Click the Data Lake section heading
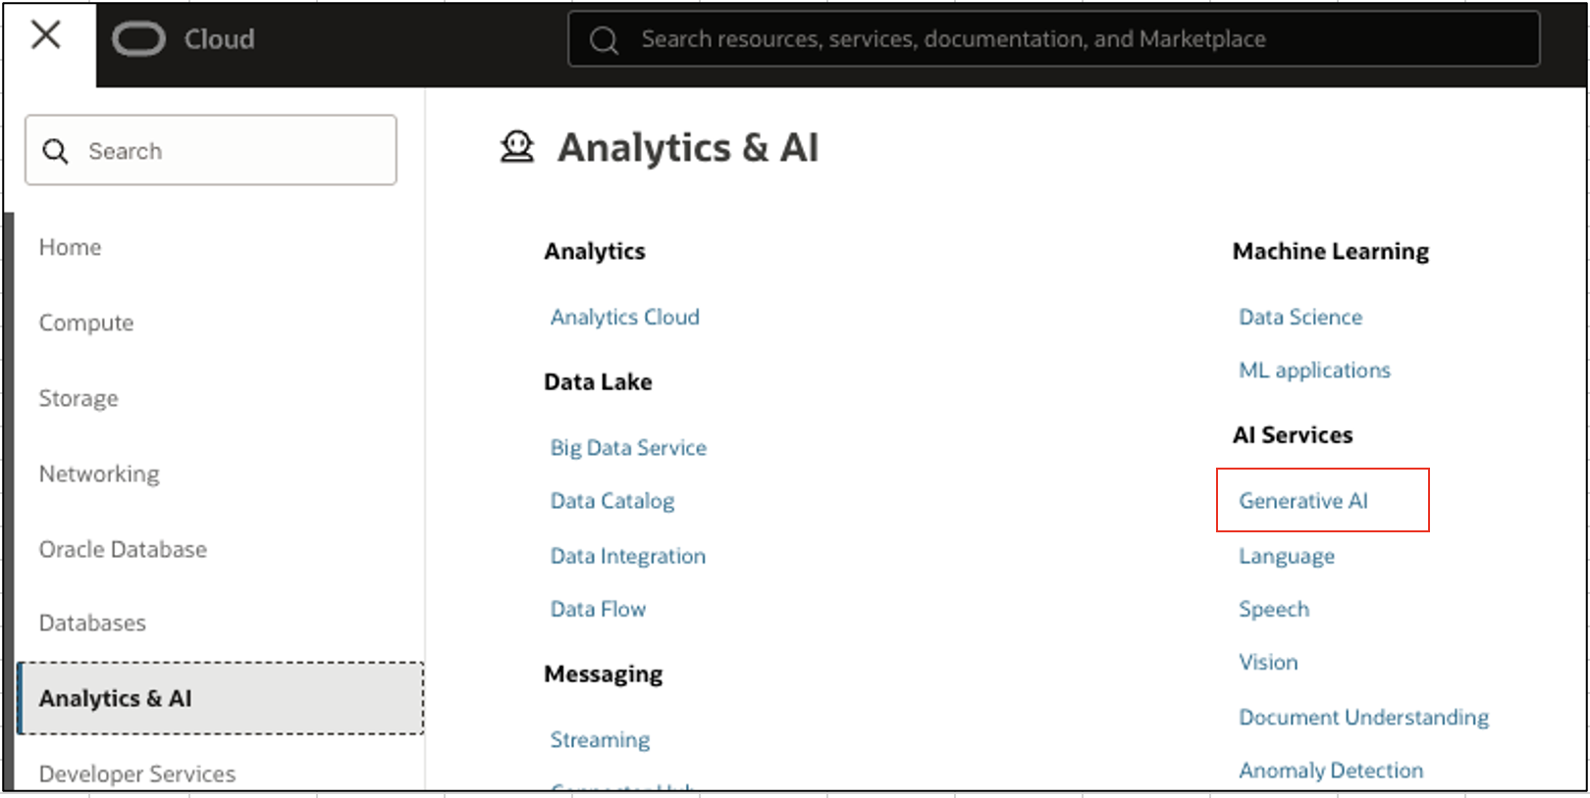The image size is (1590, 798). coord(598,381)
